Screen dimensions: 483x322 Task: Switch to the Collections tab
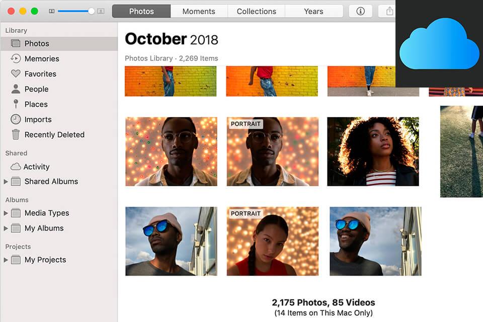[256, 11]
